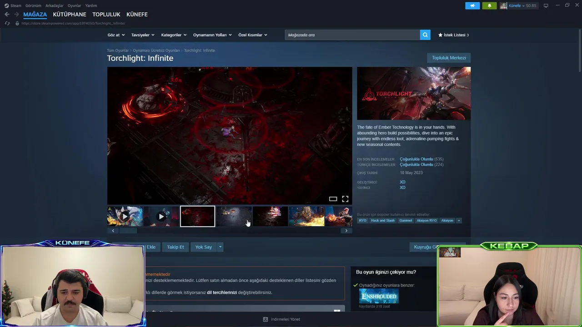582x327 pixels.
Task: Select the Hack and Slash tag
Action: 383,221
